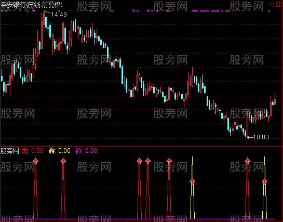Click the magenta marker below the diamond icon

click(x=269, y=11)
